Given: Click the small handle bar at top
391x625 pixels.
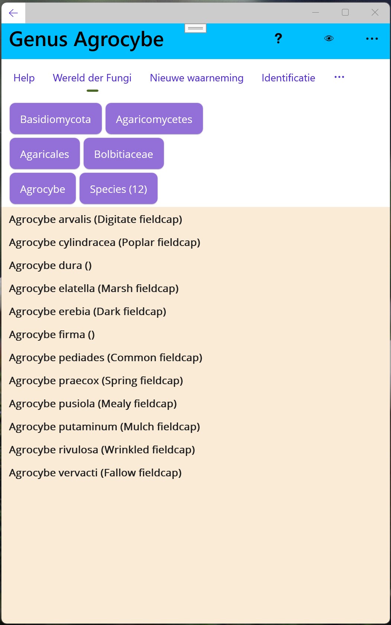Looking at the screenshot, I should point(195,28).
